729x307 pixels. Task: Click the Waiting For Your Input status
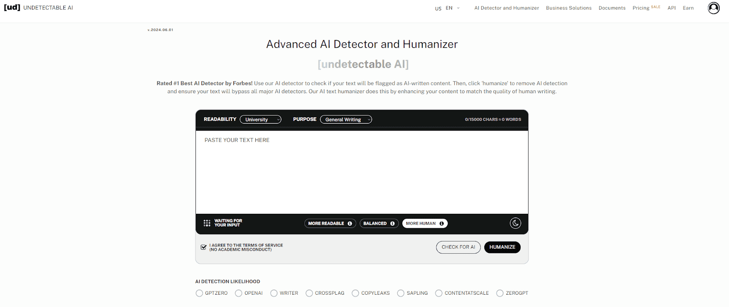[x=228, y=223]
